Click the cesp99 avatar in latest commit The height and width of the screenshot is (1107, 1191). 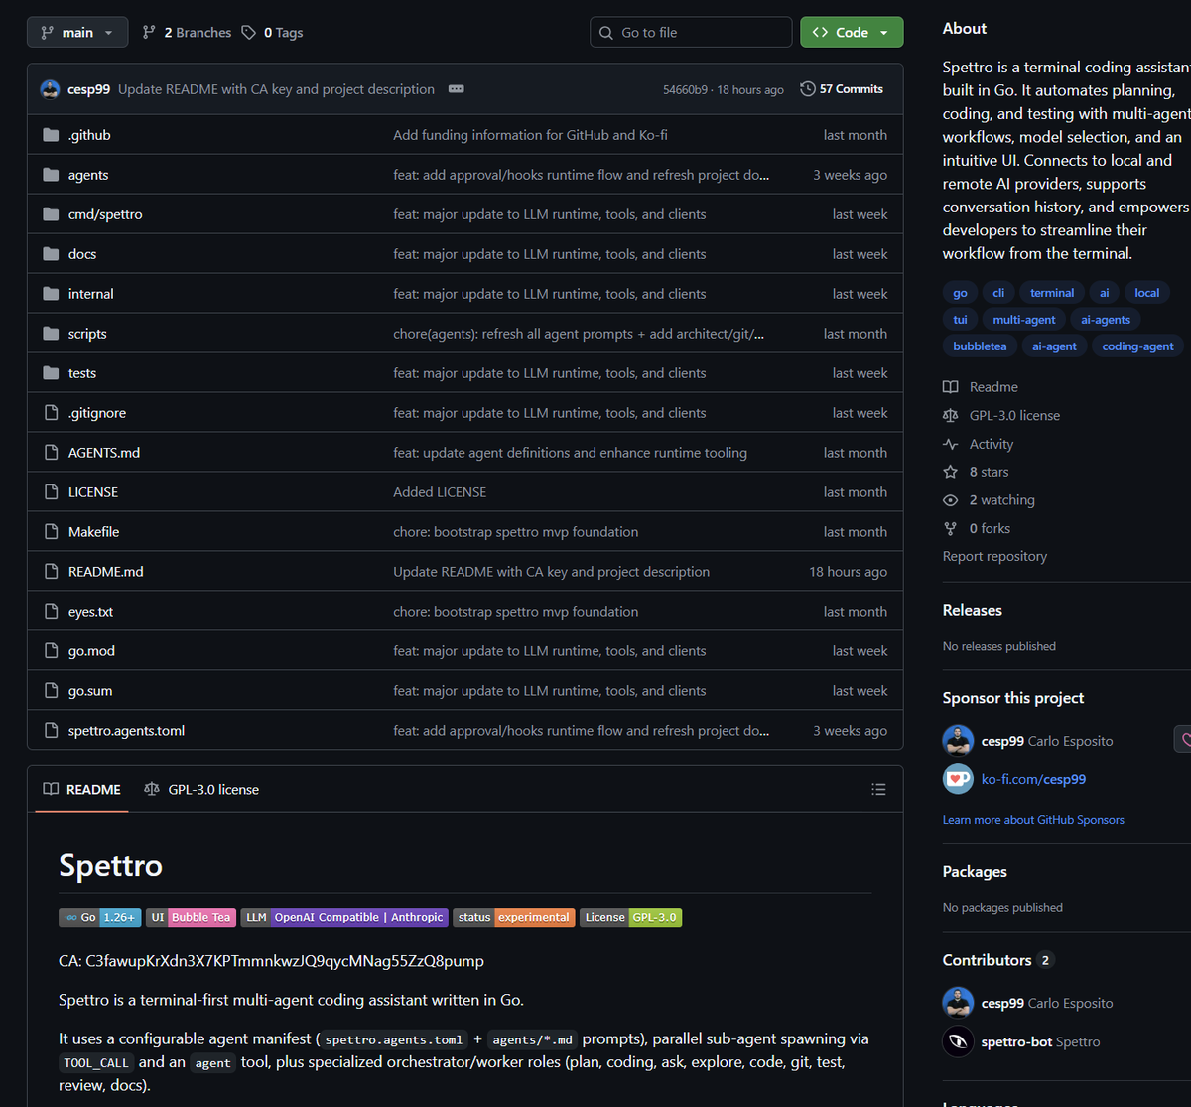coord(50,89)
